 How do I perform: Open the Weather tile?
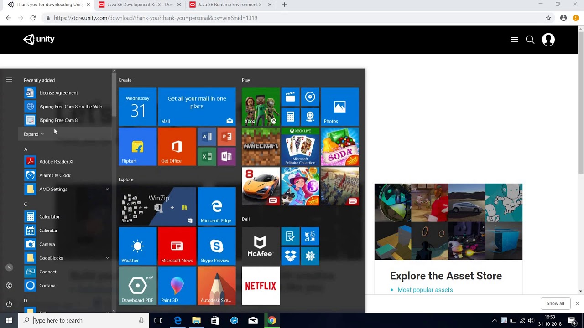[x=137, y=246]
